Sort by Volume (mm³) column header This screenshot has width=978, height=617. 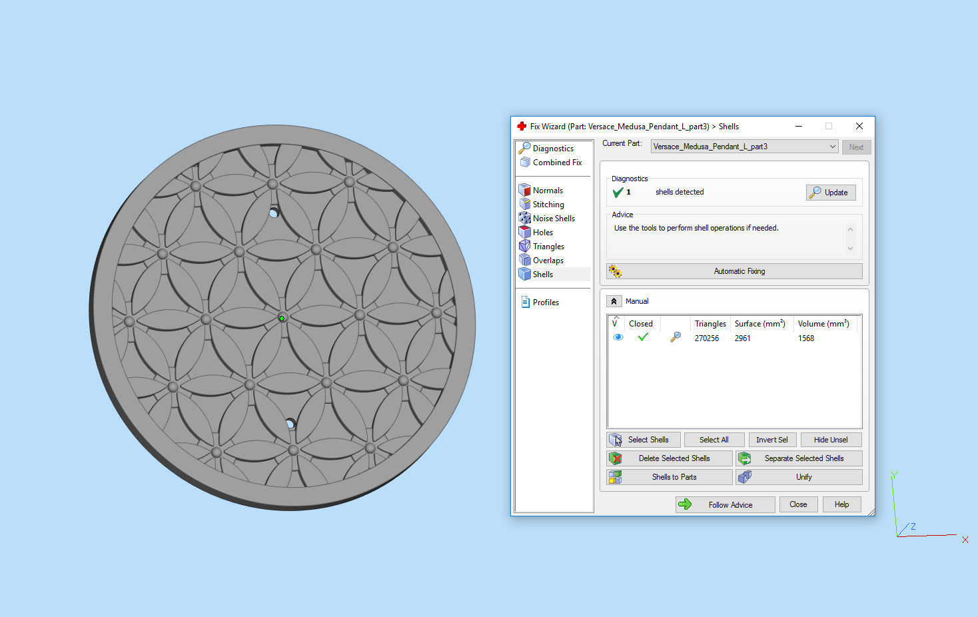(x=823, y=324)
